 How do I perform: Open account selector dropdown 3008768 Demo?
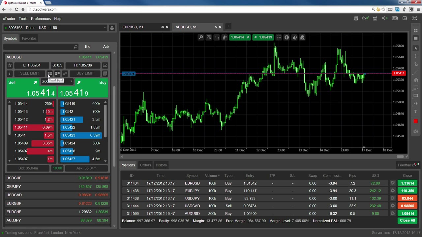tap(55, 28)
